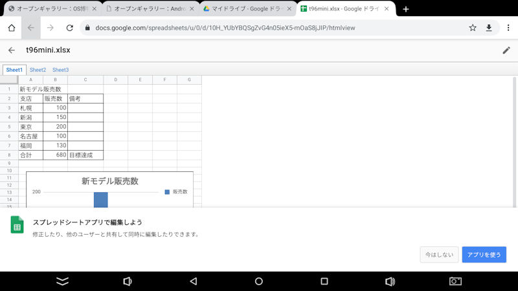Screen dimensions: 518x291
Task: Navigate forward in the browser
Action: pyautogui.click(x=51, y=28)
